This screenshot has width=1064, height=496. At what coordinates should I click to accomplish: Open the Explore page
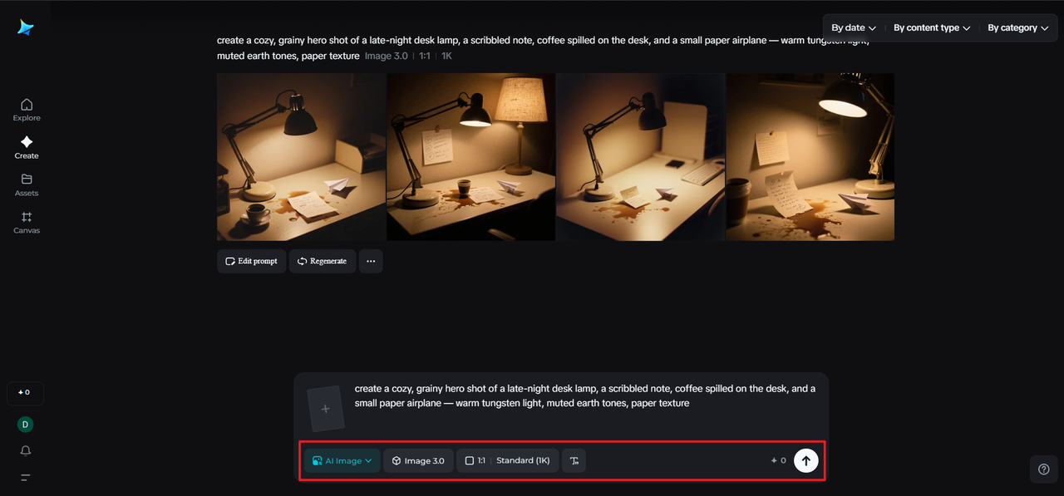click(x=27, y=110)
